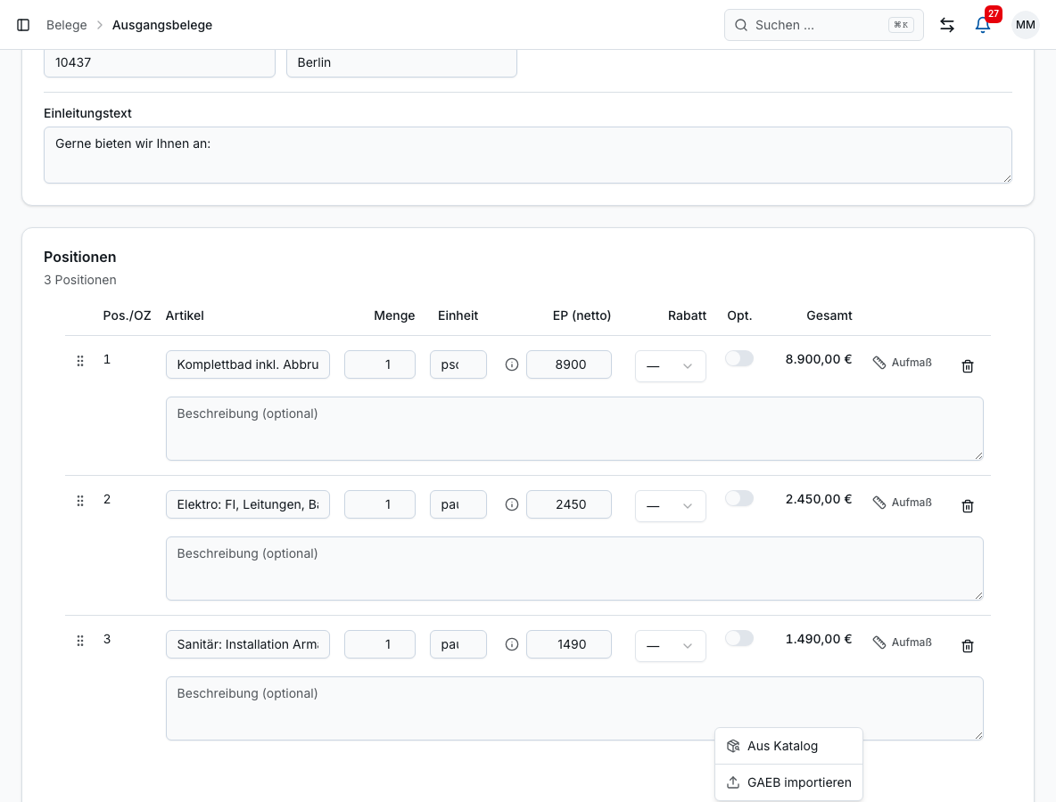
Task: Edit unit price 1490
Action: 569,644
